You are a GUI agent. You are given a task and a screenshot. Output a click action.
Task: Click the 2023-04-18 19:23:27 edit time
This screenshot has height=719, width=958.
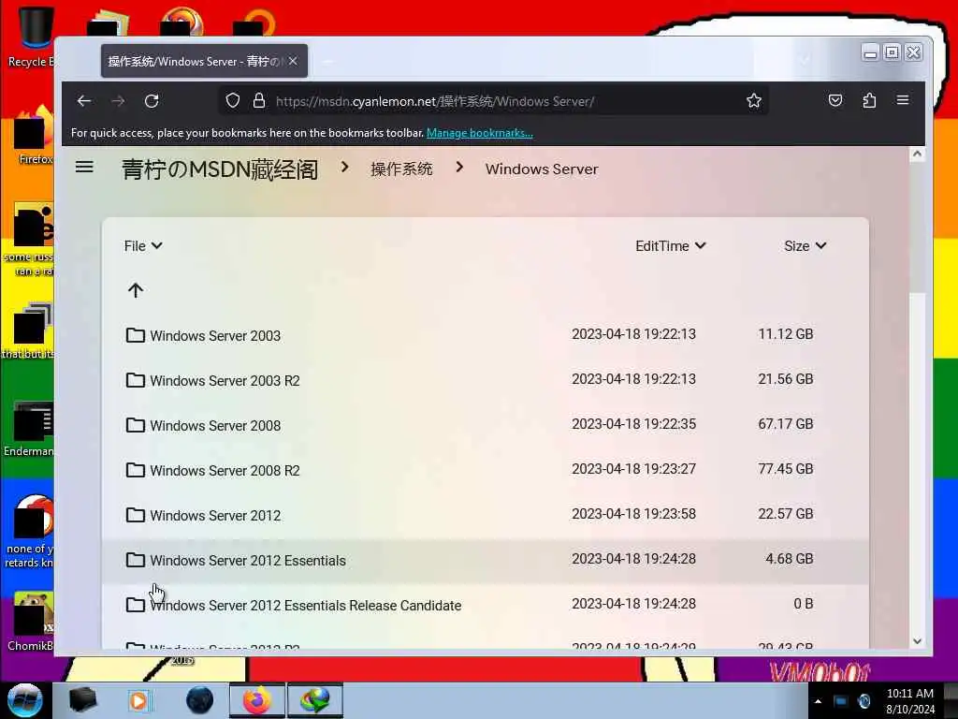pyautogui.click(x=633, y=469)
